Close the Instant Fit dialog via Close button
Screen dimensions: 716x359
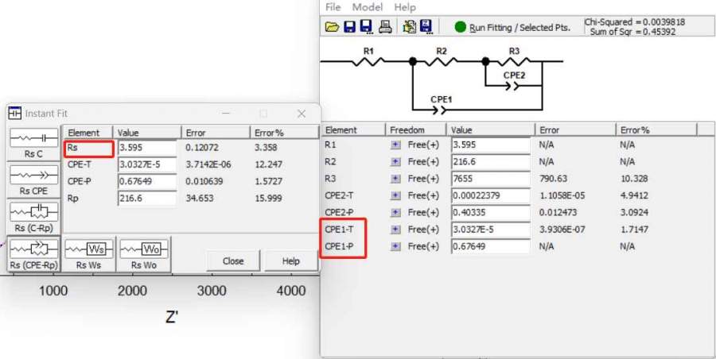(233, 261)
